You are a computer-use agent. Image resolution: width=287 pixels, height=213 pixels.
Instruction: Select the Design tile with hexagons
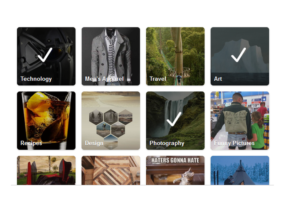(111, 121)
